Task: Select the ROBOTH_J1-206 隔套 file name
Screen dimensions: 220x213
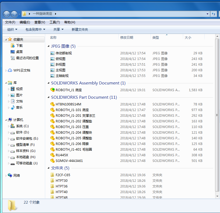Action: 72,144
